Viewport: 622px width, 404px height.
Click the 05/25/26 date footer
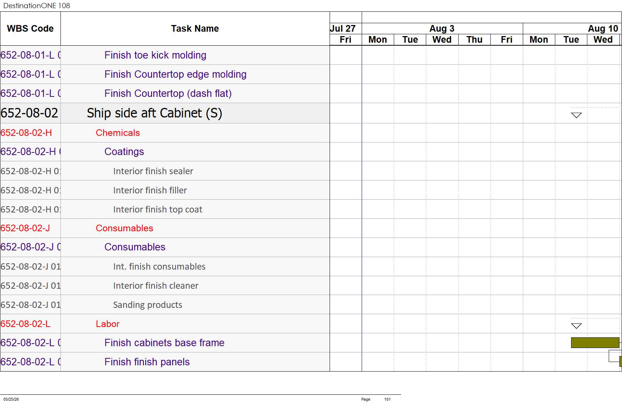click(11, 399)
